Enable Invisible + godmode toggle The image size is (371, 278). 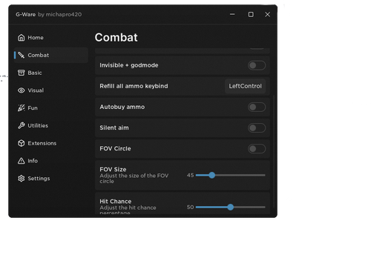tap(257, 65)
